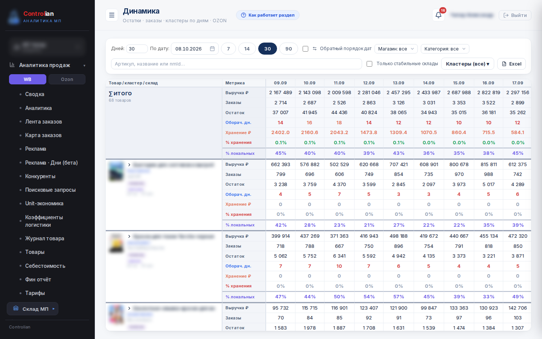This screenshot has height=339, width=542.
Task: Export the table with Excel button
Action: point(512,64)
